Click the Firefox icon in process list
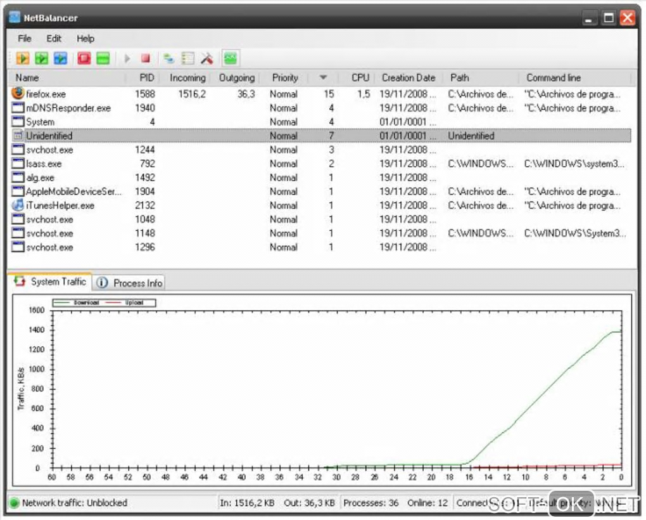This screenshot has height=520, width=646. coord(18,93)
